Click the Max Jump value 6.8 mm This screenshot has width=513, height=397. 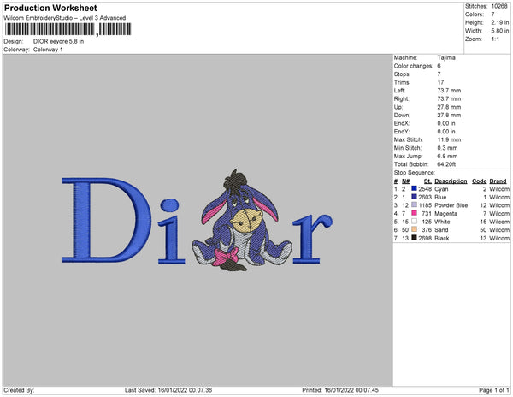pyautogui.click(x=447, y=156)
